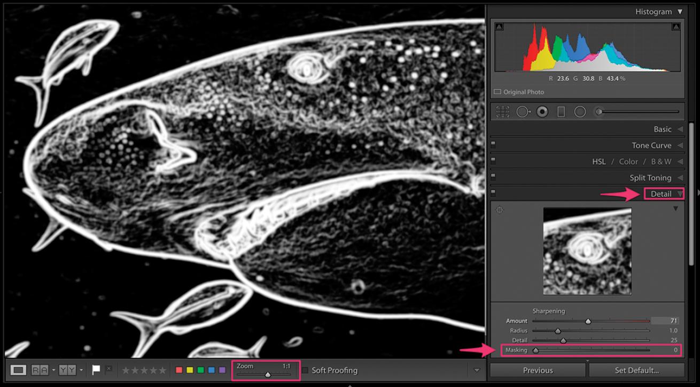This screenshot has height=387, width=700.
Task: Open the toolbar options dropdown arrow
Action: point(477,370)
